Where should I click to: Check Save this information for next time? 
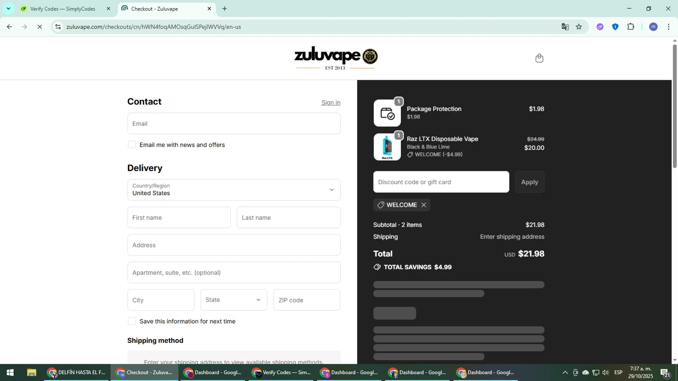pyautogui.click(x=132, y=321)
